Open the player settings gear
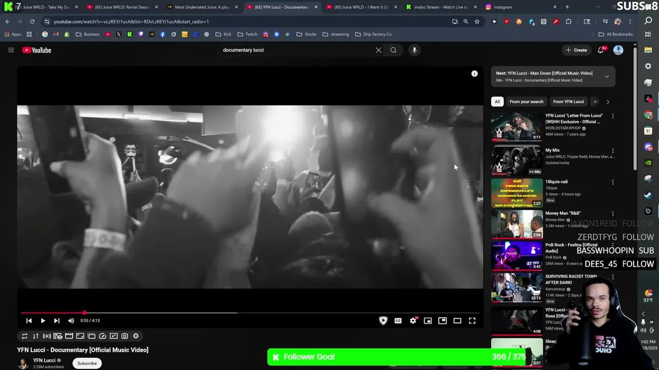Screen dimensions: 659x370 point(413,321)
